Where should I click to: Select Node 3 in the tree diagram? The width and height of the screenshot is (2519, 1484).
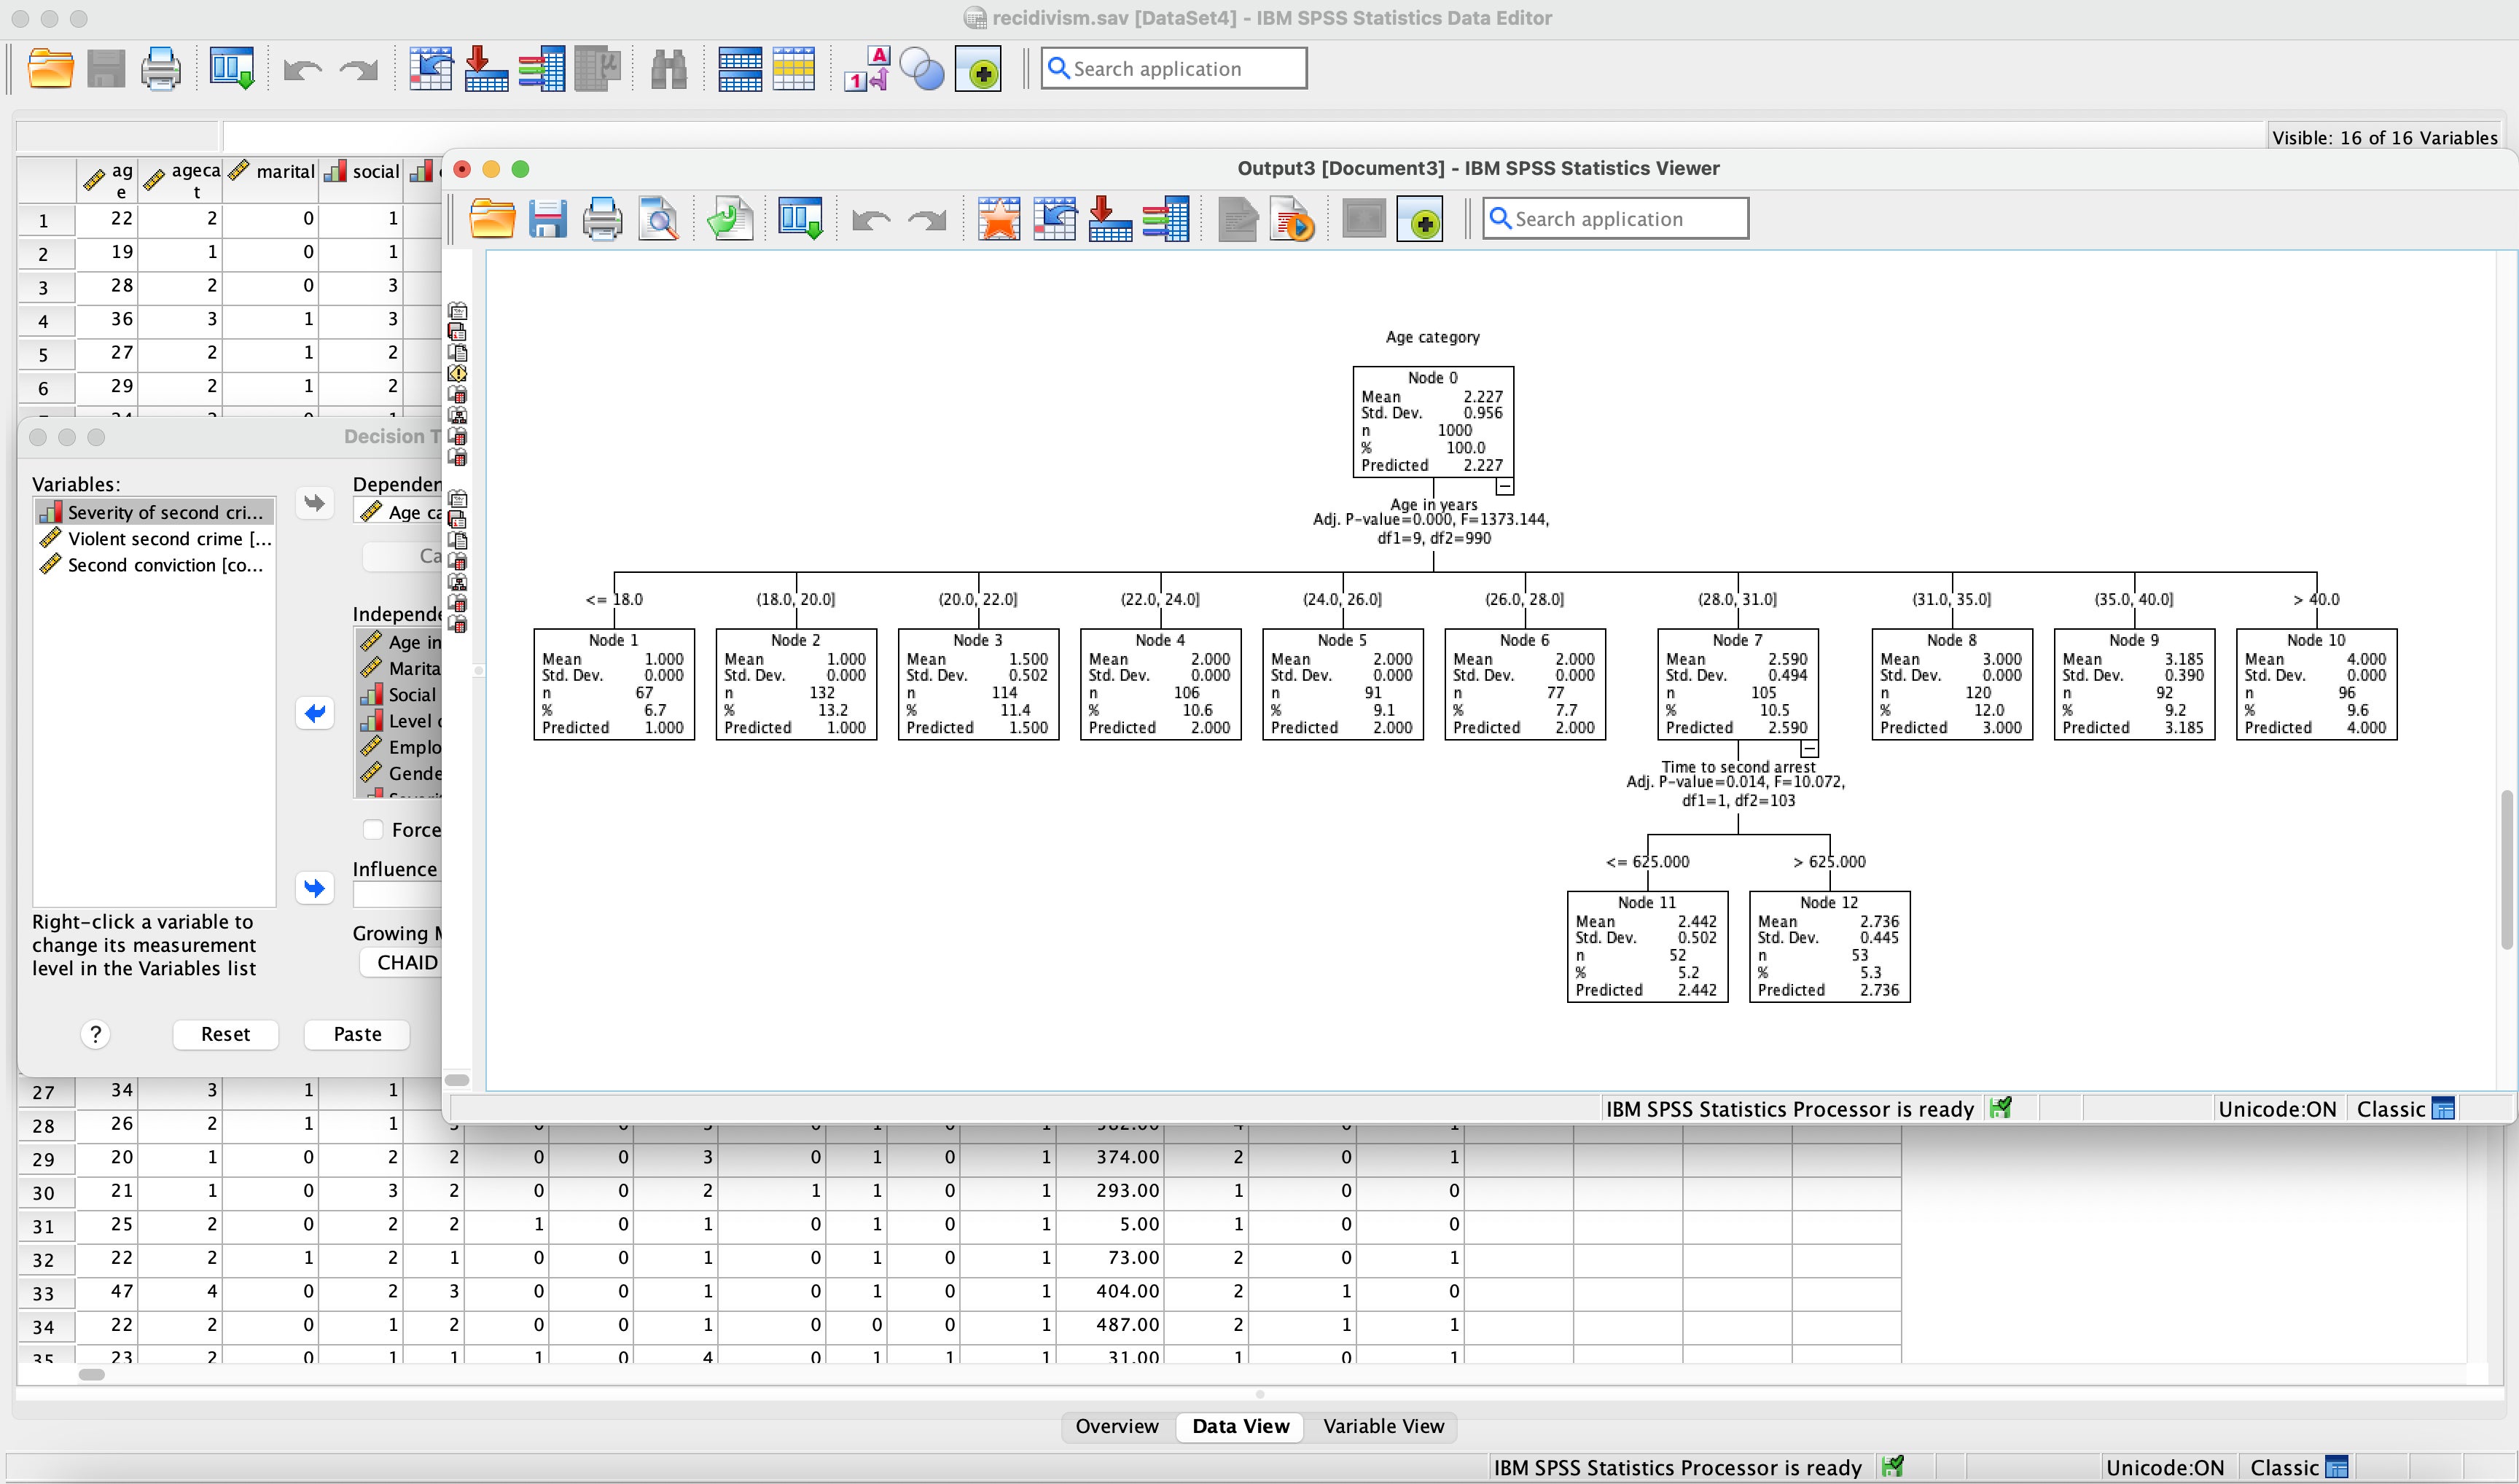click(x=978, y=684)
